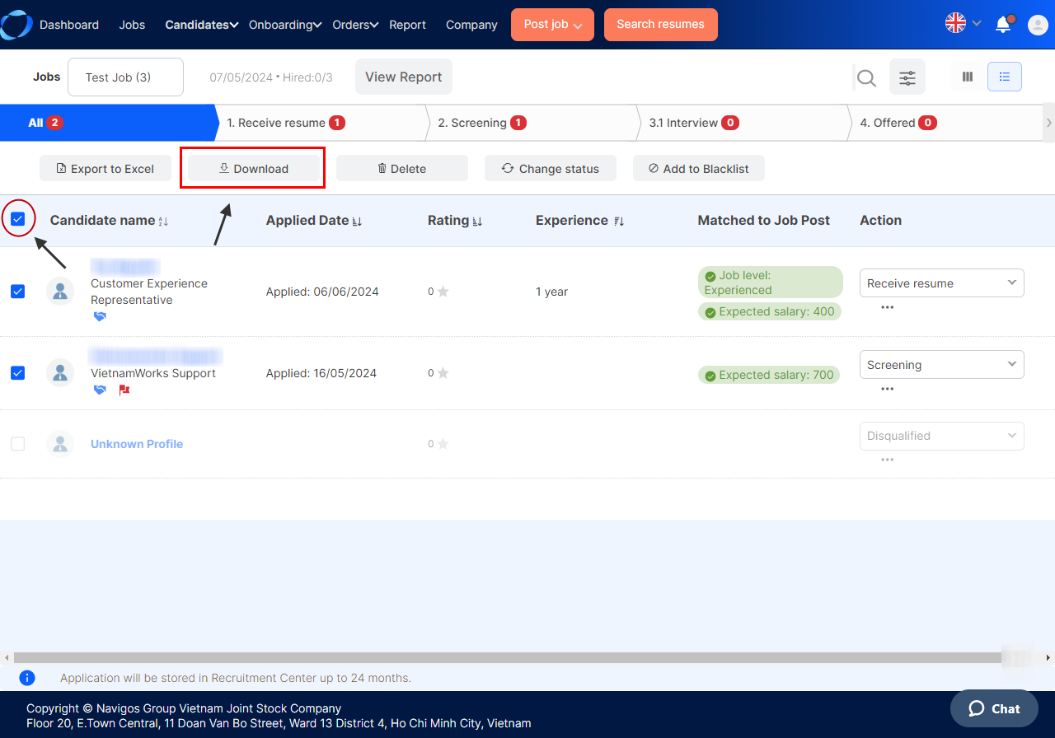
Task: Click Job level: Experienced tag
Action: point(771,283)
